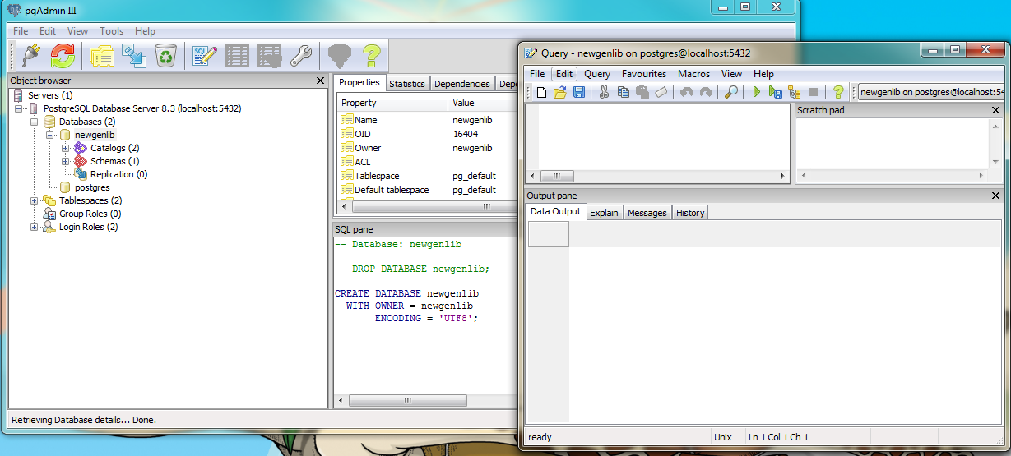The image size is (1011, 456).
Task: Open the Query window Favourites menu
Action: point(644,74)
